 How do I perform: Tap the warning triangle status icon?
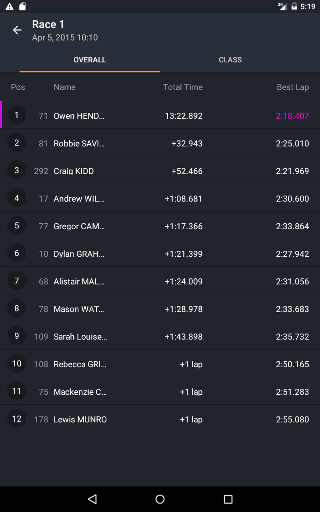(x=9, y=6)
